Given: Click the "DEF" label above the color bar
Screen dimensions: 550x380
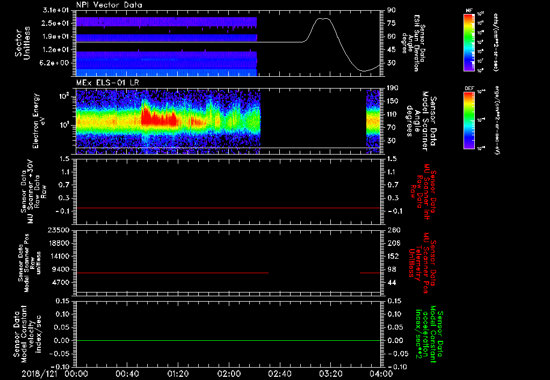Looking at the screenshot, I should click(x=469, y=89).
